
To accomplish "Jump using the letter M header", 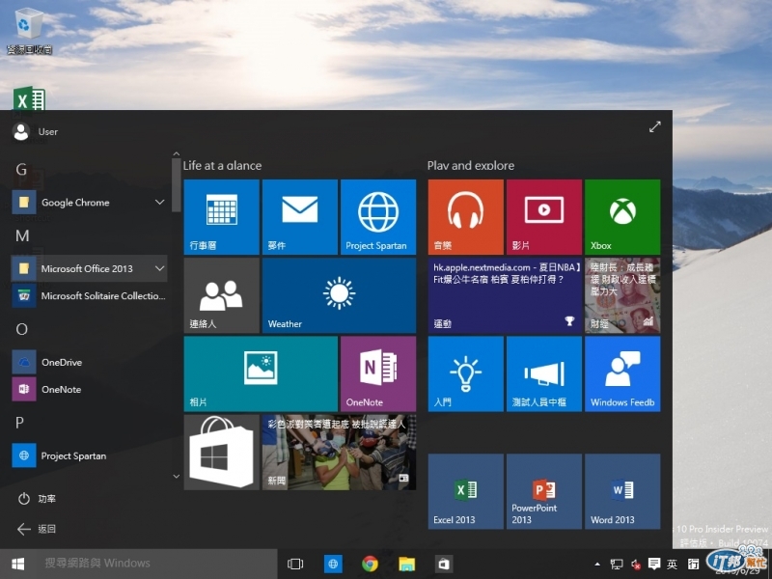I will point(22,235).
